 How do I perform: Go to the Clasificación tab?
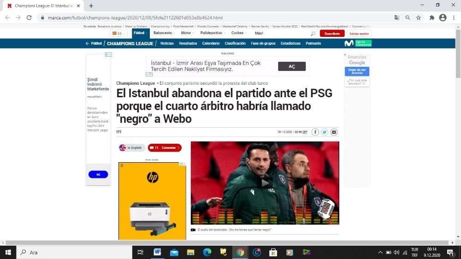coord(235,43)
